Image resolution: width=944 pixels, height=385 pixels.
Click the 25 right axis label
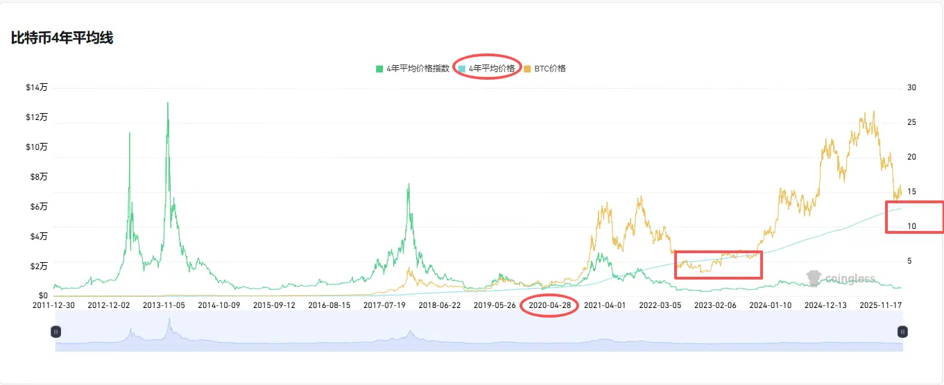pyautogui.click(x=911, y=123)
